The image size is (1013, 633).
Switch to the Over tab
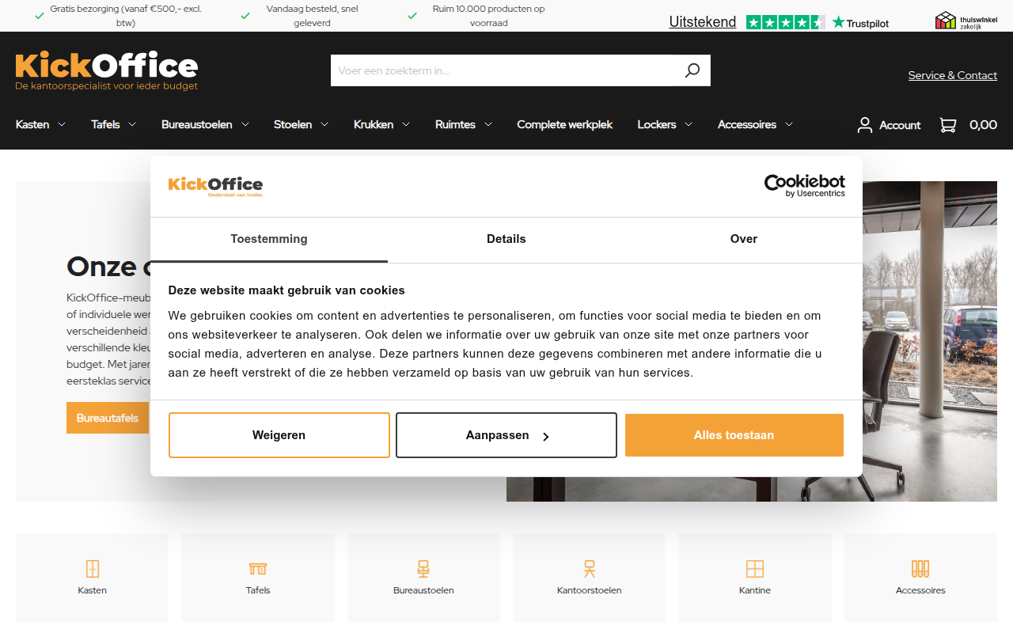tap(744, 239)
